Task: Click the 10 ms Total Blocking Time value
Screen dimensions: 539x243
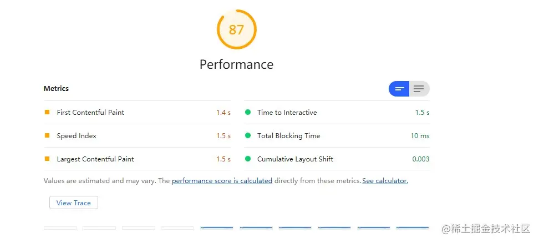Action: [420, 136]
